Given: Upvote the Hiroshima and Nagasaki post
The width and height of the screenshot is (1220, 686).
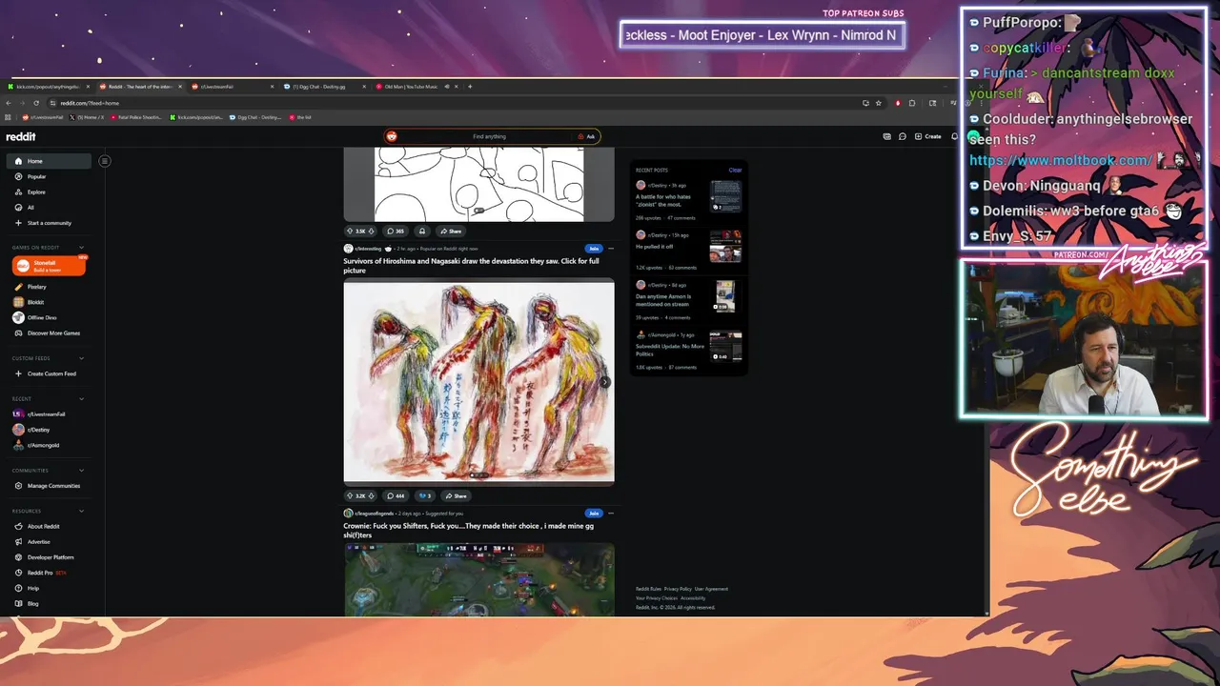Looking at the screenshot, I should pos(350,495).
